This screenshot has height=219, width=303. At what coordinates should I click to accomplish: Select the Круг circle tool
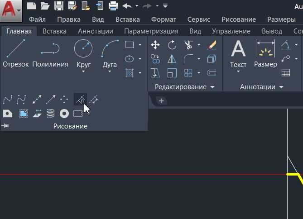tap(83, 53)
